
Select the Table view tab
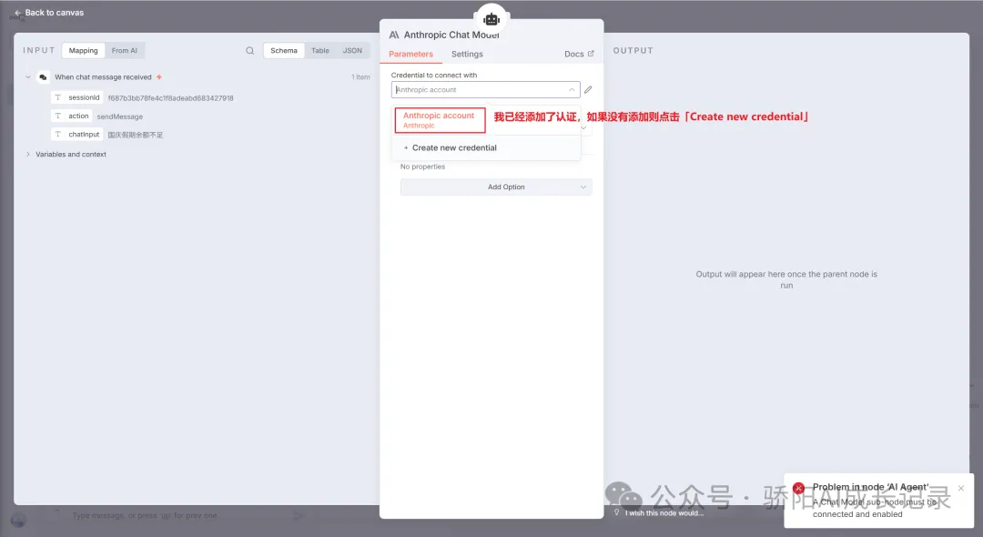pos(320,51)
